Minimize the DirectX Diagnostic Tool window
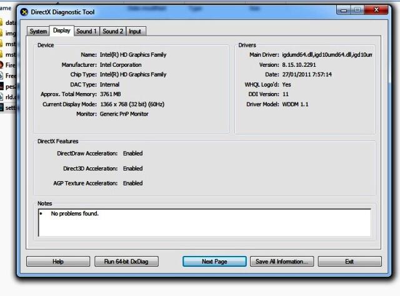The width and height of the screenshot is (400, 296). [x=344, y=10]
